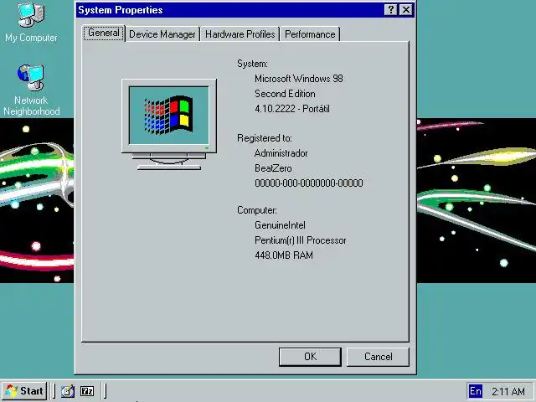Click the 2:11 AM clock
The height and width of the screenshot is (402, 536).
(x=508, y=391)
